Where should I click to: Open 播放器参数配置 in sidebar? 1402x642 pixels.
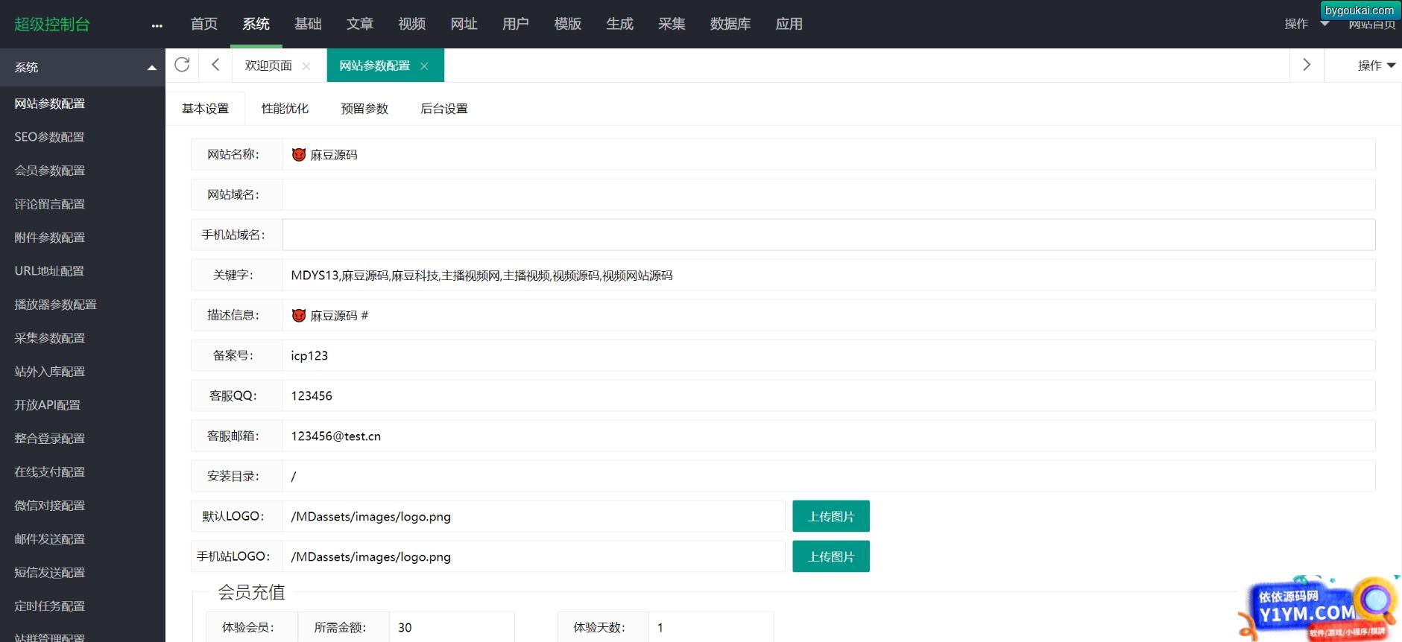pyautogui.click(x=56, y=305)
